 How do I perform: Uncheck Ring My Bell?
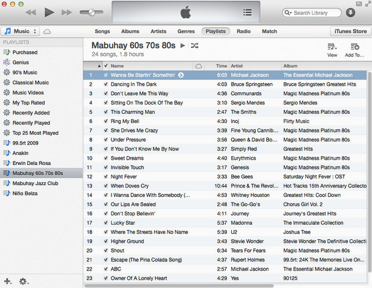pyautogui.click(x=106, y=121)
